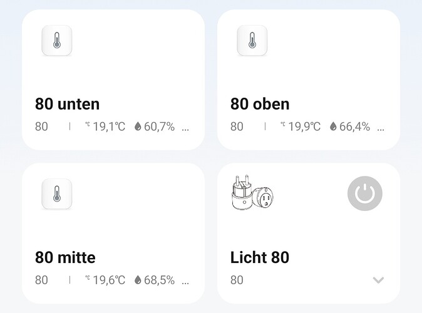
Task: Show more readings on 80 oben ellipsis
Action: coord(381,128)
